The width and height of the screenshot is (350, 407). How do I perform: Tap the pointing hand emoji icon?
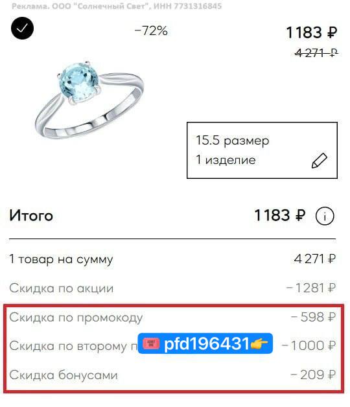click(x=259, y=343)
